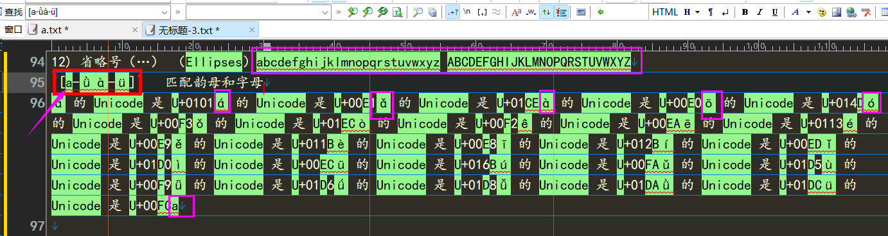Click the text U+012B
This screenshot has width=888, height=236.
tap(638, 144)
